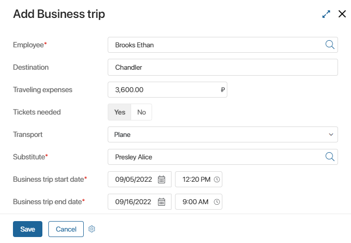Open the end date calendar picker

pyautogui.click(x=162, y=202)
